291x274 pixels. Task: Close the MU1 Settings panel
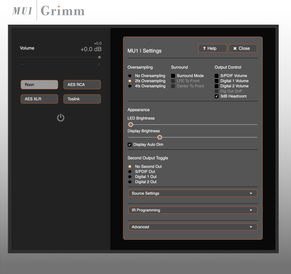click(x=243, y=48)
